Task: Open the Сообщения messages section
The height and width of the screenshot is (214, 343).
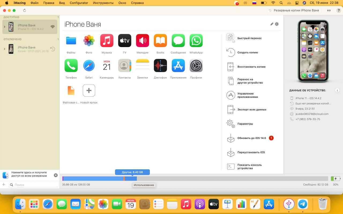Action: pos(178,41)
